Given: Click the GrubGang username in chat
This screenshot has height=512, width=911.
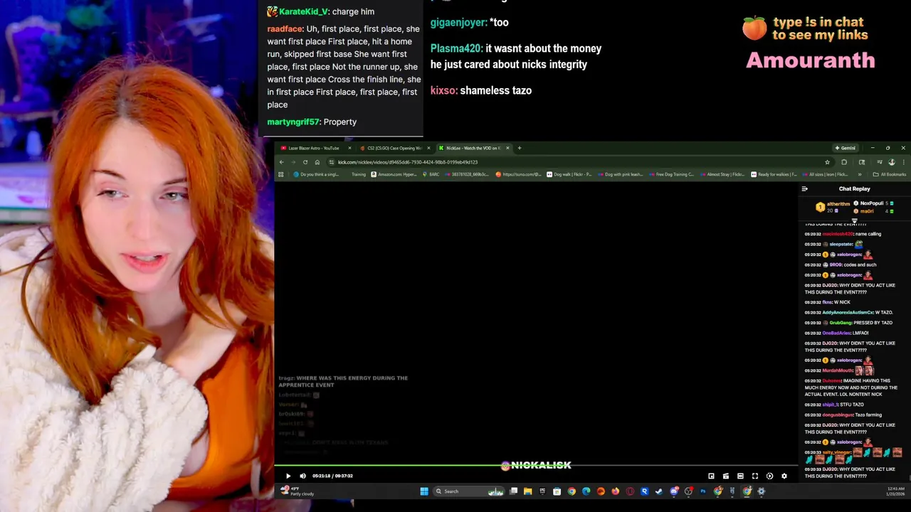Looking at the screenshot, I should [841, 323].
